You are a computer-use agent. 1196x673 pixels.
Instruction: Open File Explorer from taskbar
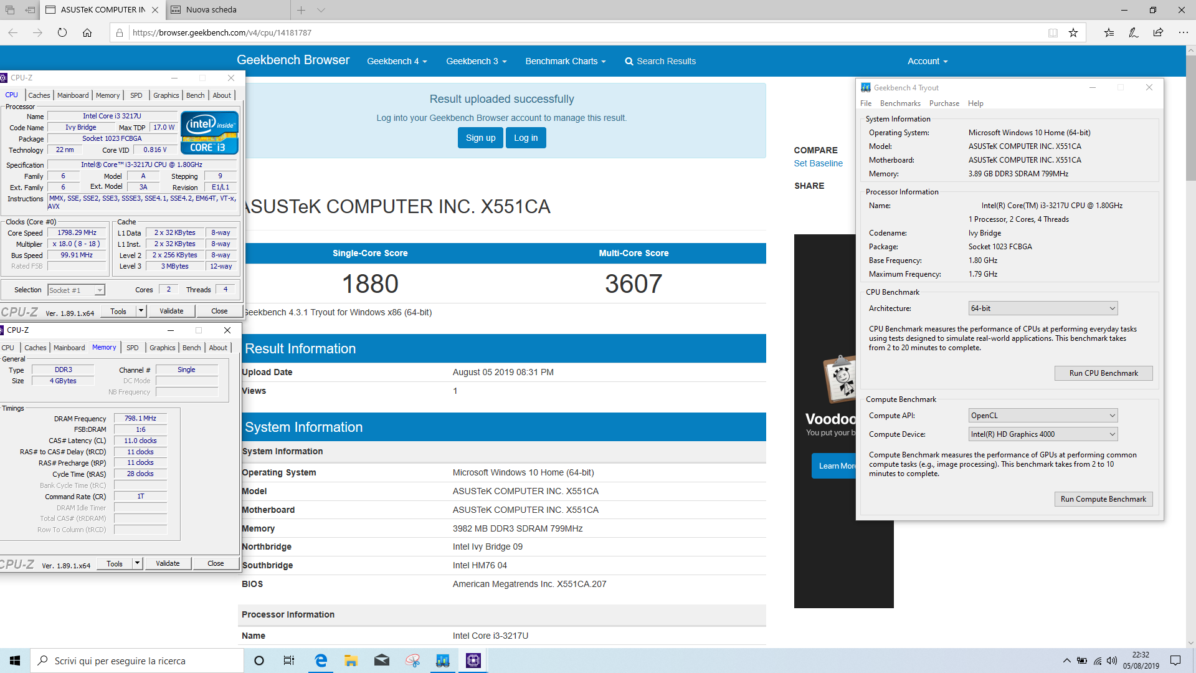point(351,661)
